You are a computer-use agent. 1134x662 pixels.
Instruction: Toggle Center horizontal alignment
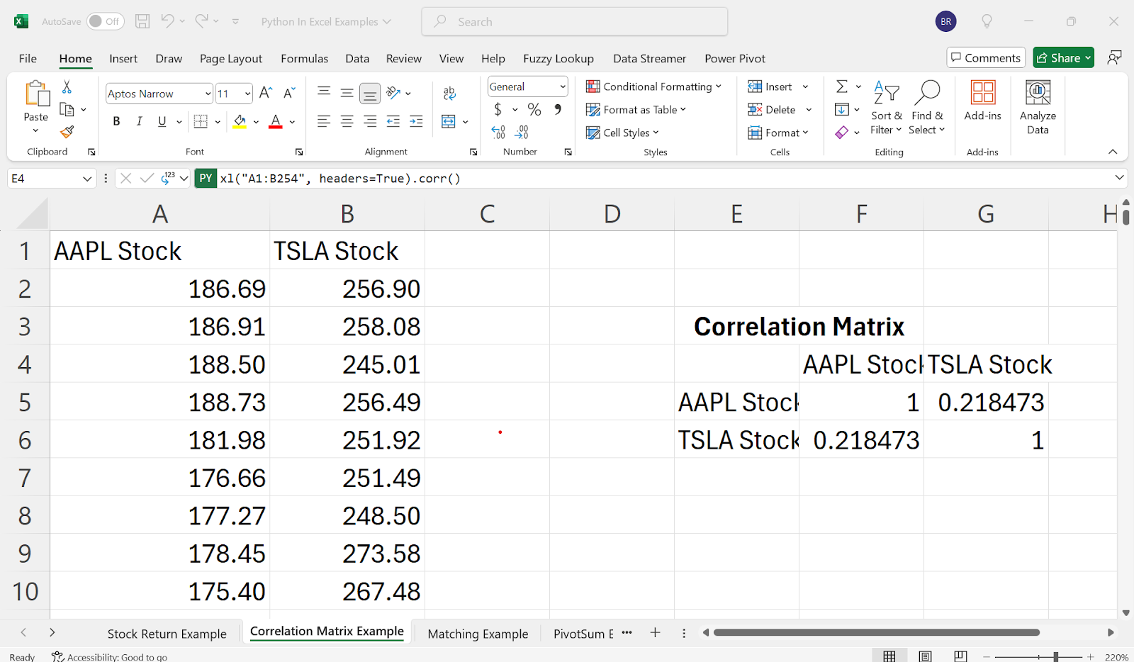(x=347, y=122)
